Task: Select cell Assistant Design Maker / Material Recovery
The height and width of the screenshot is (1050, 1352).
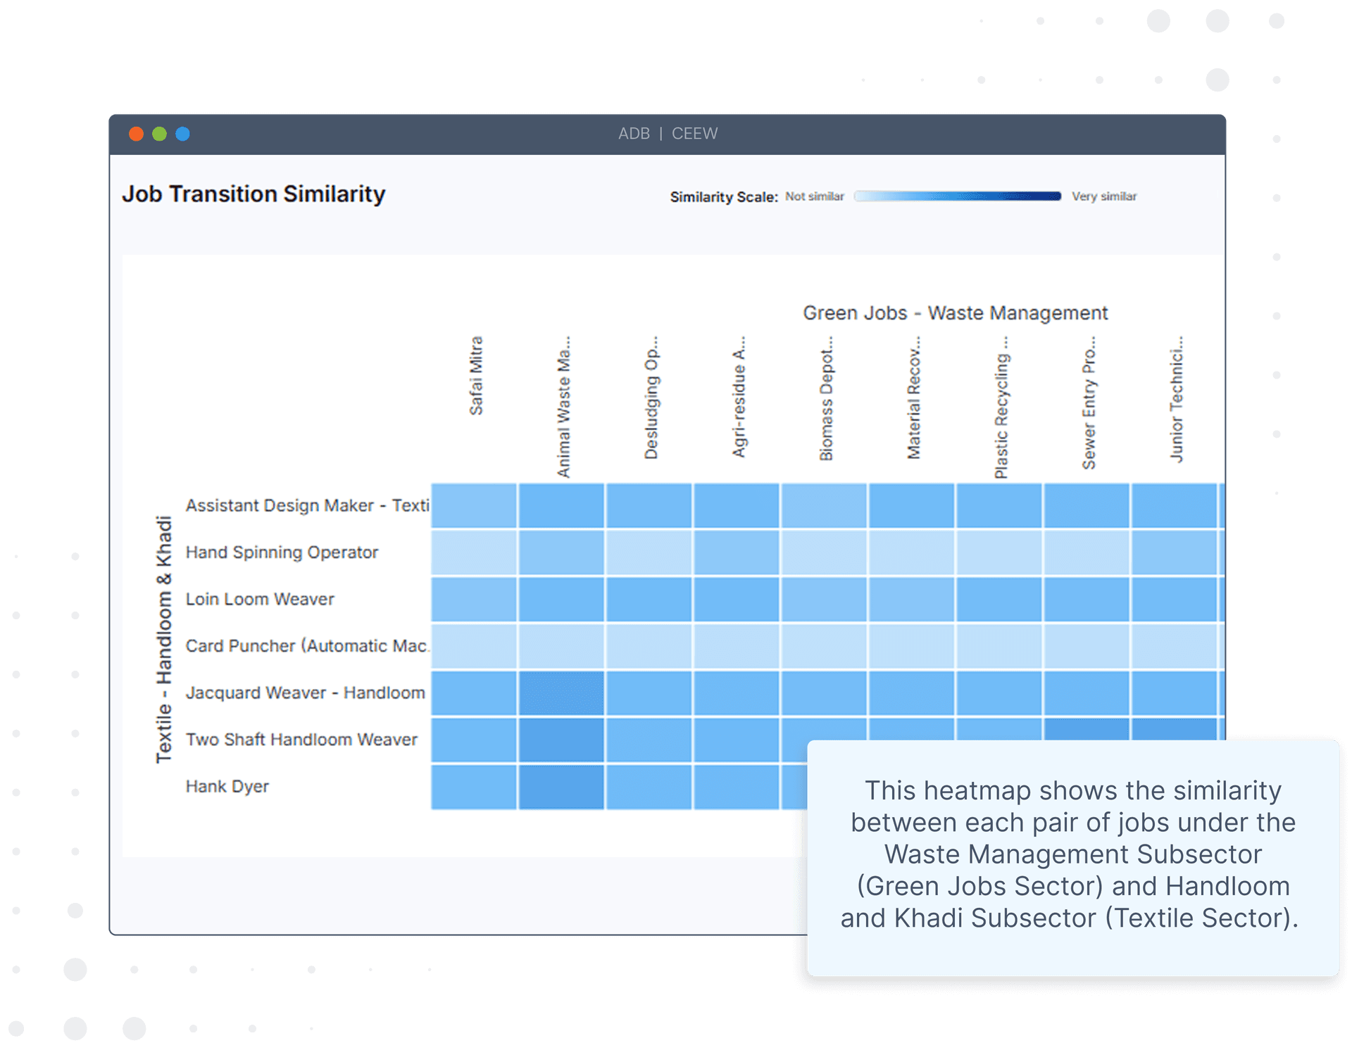Action: tap(911, 505)
